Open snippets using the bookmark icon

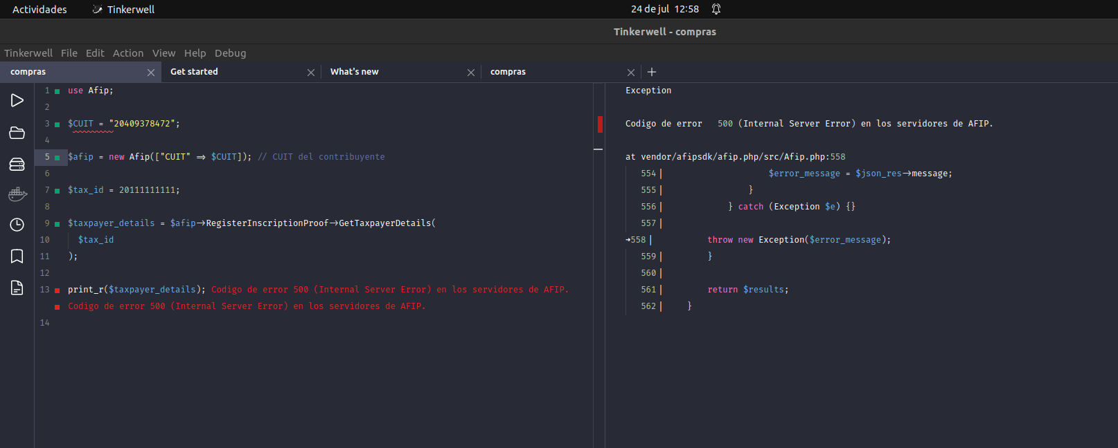tap(17, 256)
